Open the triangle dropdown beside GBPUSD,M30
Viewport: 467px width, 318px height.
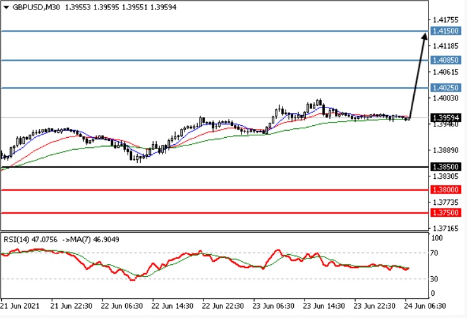(x=6, y=8)
